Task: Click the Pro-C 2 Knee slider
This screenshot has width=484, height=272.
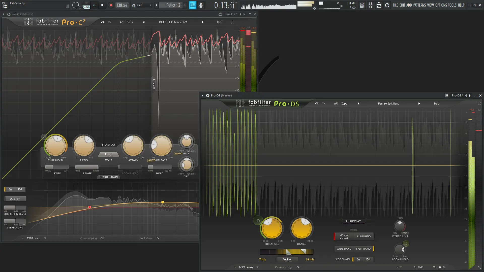Action: point(57,167)
